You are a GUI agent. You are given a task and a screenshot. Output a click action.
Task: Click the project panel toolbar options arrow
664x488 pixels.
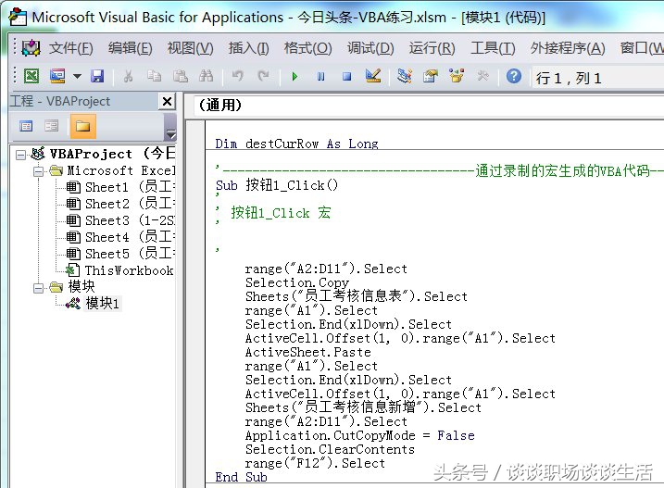170,134
